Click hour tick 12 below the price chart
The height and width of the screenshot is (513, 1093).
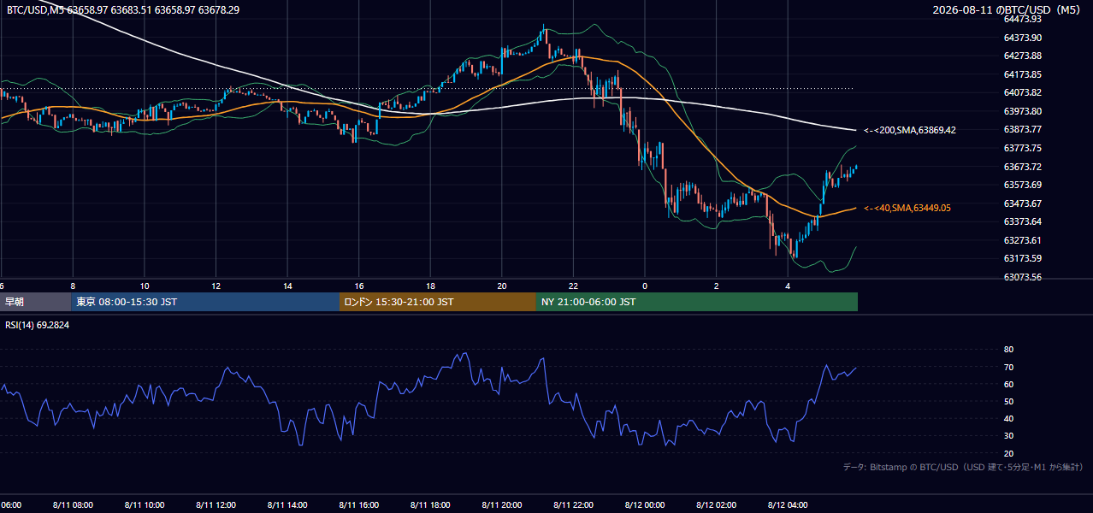point(216,286)
